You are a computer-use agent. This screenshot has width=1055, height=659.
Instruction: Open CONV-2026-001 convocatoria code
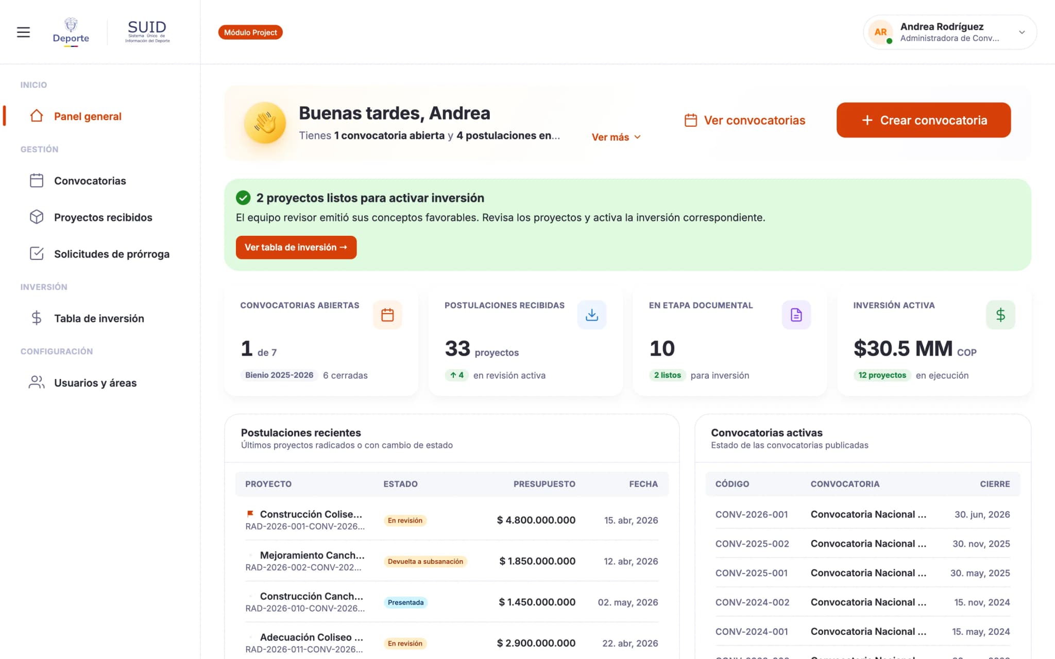[x=751, y=514]
